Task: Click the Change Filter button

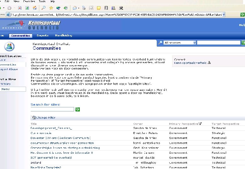Action: point(44,117)
